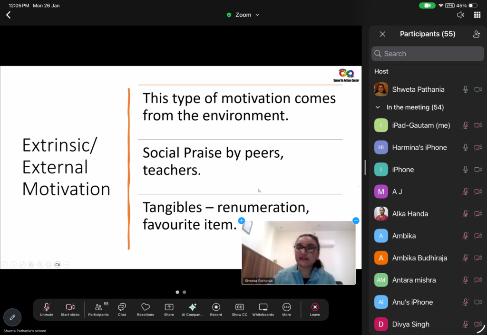Viewport: 487px width, 335px height.
Task: Go back using the back arrow
Action: pyautogui.click(x=8, y=15)
